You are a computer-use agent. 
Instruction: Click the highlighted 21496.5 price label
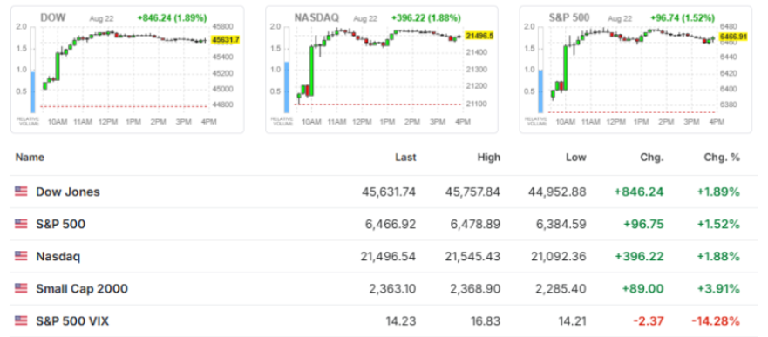(479, 36)
